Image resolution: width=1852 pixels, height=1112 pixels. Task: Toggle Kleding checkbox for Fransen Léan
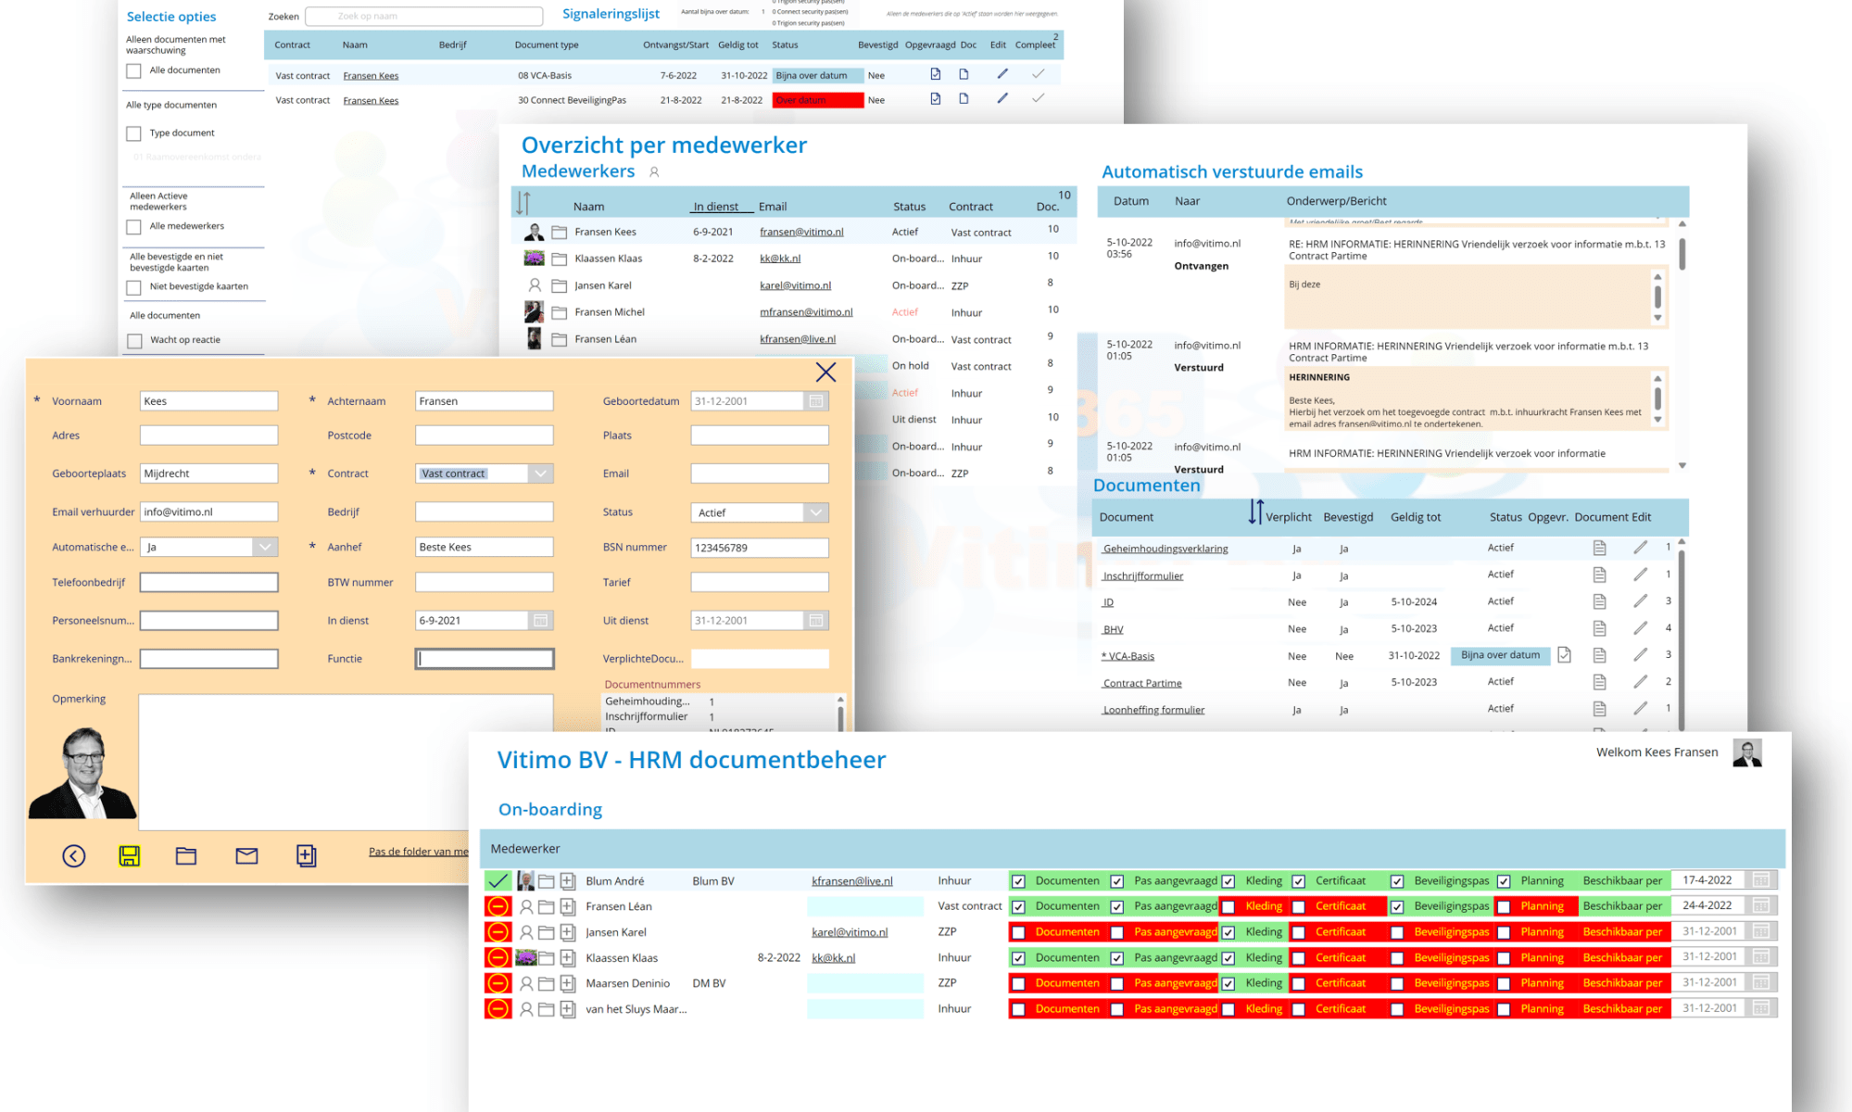tap(1228, 906)
